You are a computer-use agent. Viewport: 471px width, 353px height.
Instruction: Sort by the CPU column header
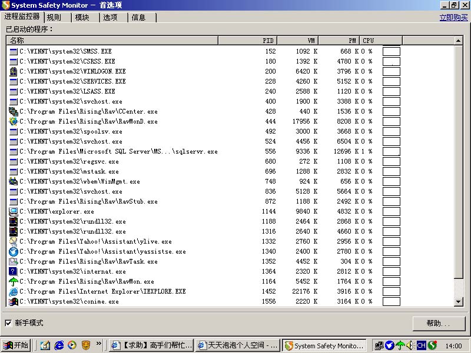pyautogui.click(x=381, y=40)
